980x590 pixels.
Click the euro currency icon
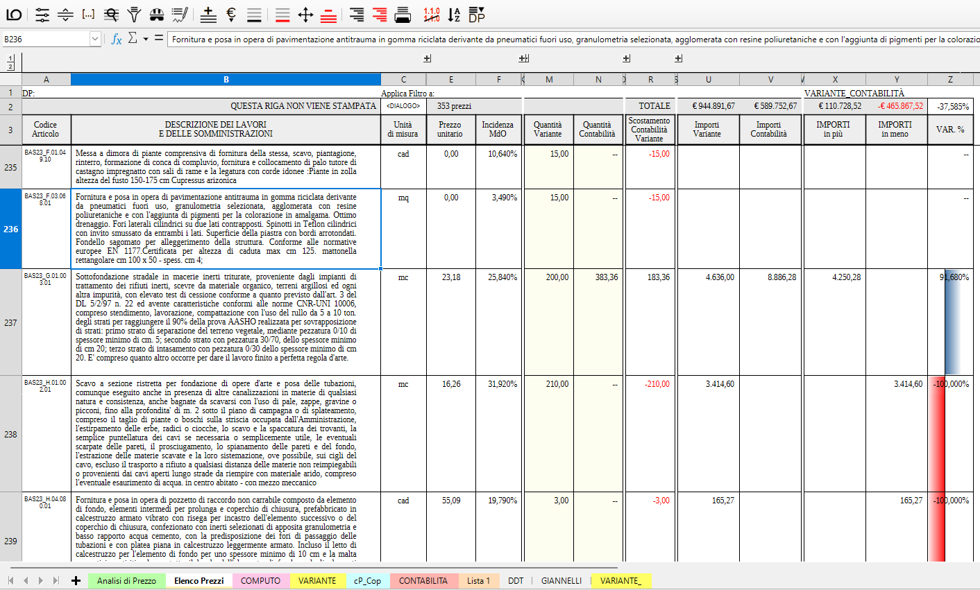230,14
